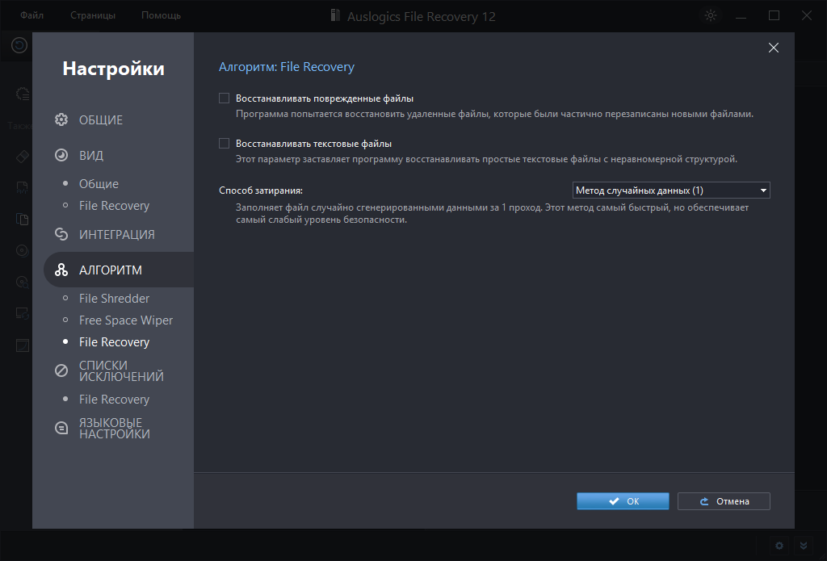This screenshot has height=561, width=827.
Task: Confirm settings with the OK button
Action: click(623, 501)
